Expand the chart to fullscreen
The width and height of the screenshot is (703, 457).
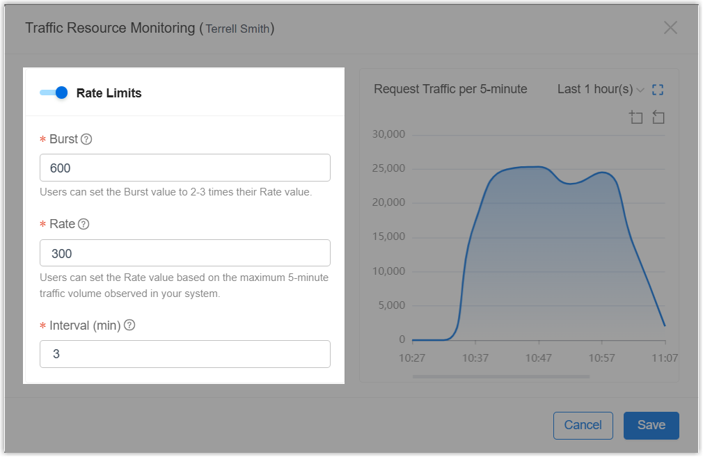click(658, 90)
